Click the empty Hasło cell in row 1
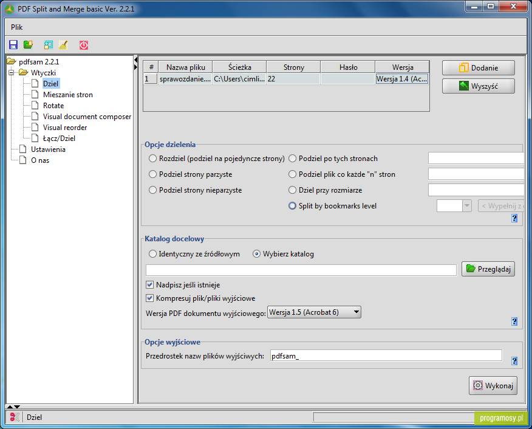Screen dimensions: 532x429 tap(348, 79)
